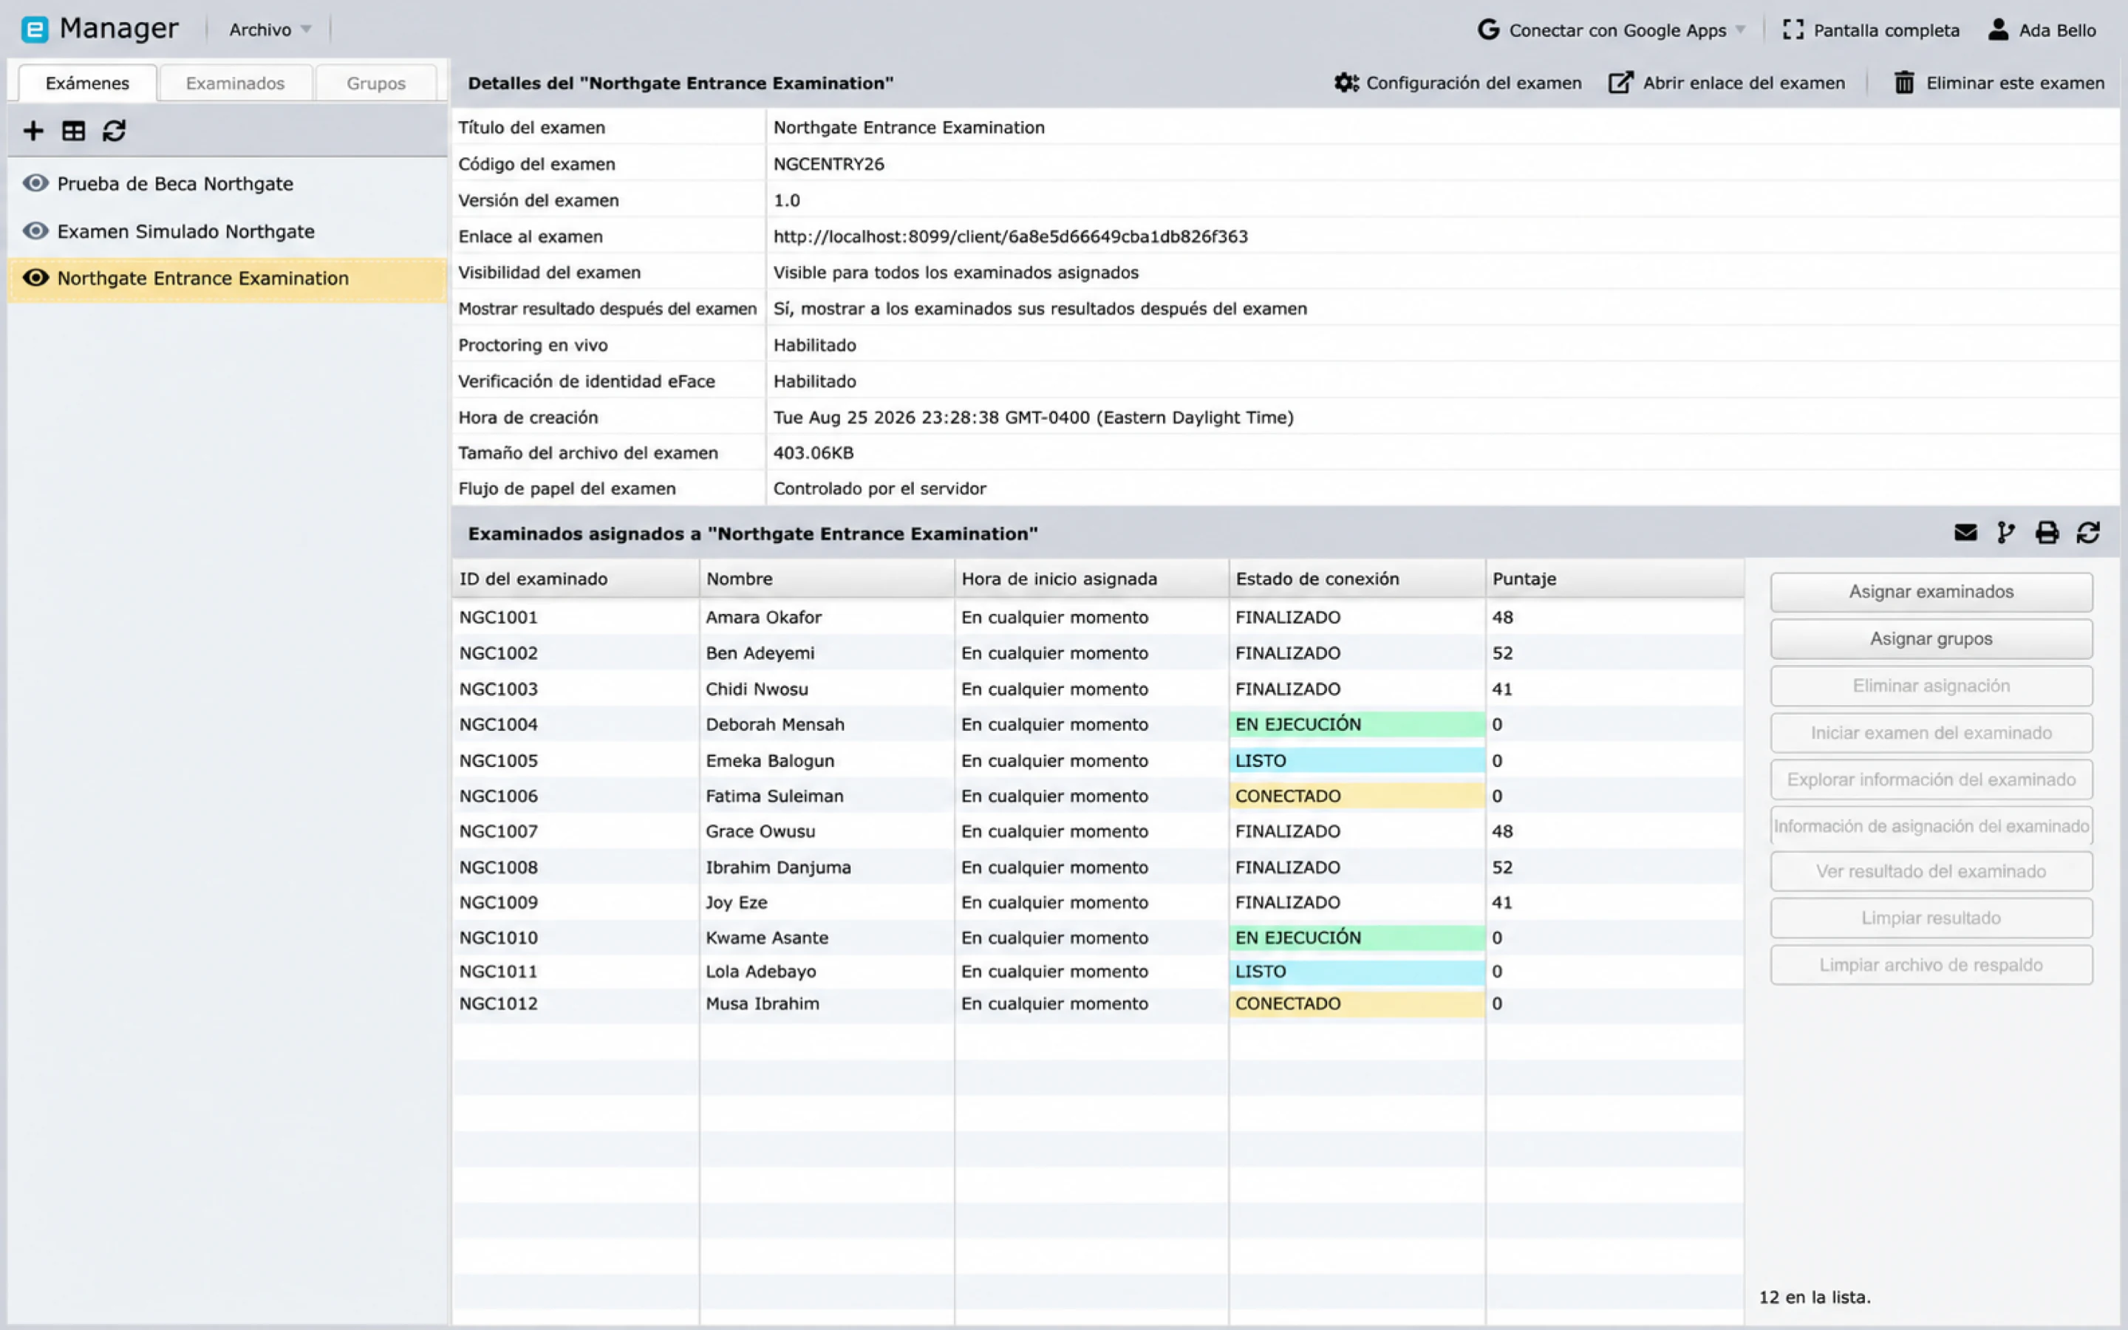The image size is (2128, 1330).
Task: Toggle visibility eye of Prueba de Beca Northgate
Action: (36, 183)
